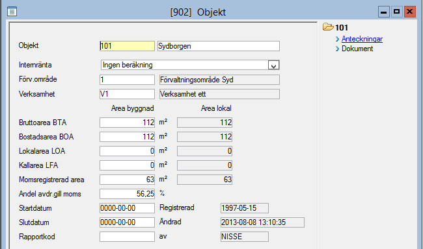Click the Verksamhet ett description field
The height and width of the screenshot is (249, 423).
click(219, 94)
